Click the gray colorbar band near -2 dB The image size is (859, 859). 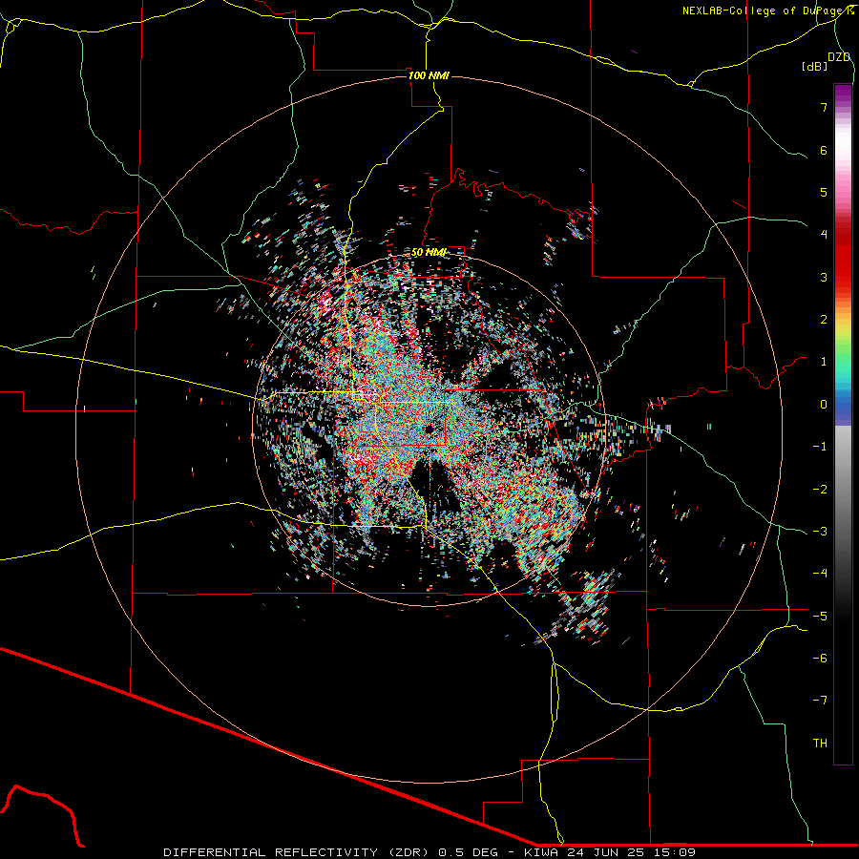(843, 489)
